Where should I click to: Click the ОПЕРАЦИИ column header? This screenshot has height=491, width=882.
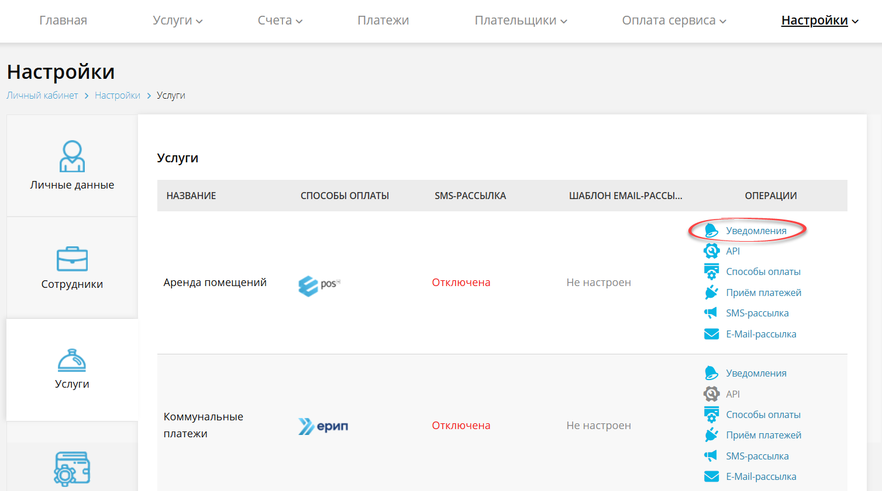pos(771,196)
